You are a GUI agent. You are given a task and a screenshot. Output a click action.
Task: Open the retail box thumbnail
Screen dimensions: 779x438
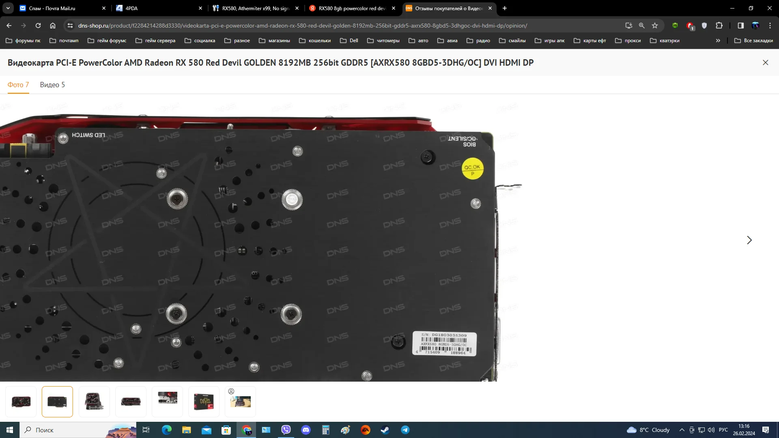point(204,401)
